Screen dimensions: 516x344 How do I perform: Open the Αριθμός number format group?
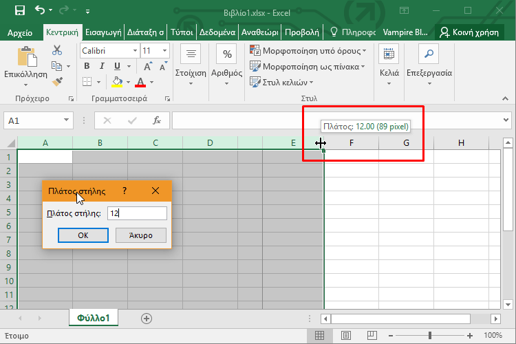pyautogui.click(x=227, y=65)
